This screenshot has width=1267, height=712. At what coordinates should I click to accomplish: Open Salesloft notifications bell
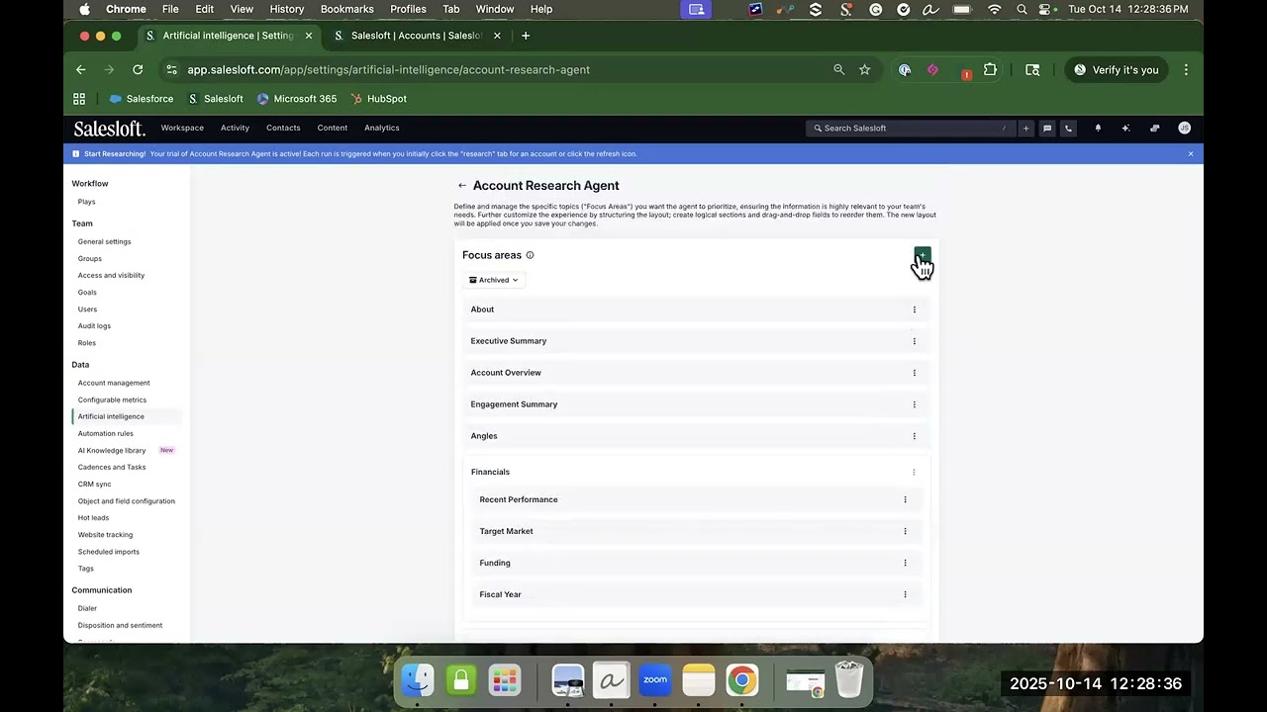1098,128
